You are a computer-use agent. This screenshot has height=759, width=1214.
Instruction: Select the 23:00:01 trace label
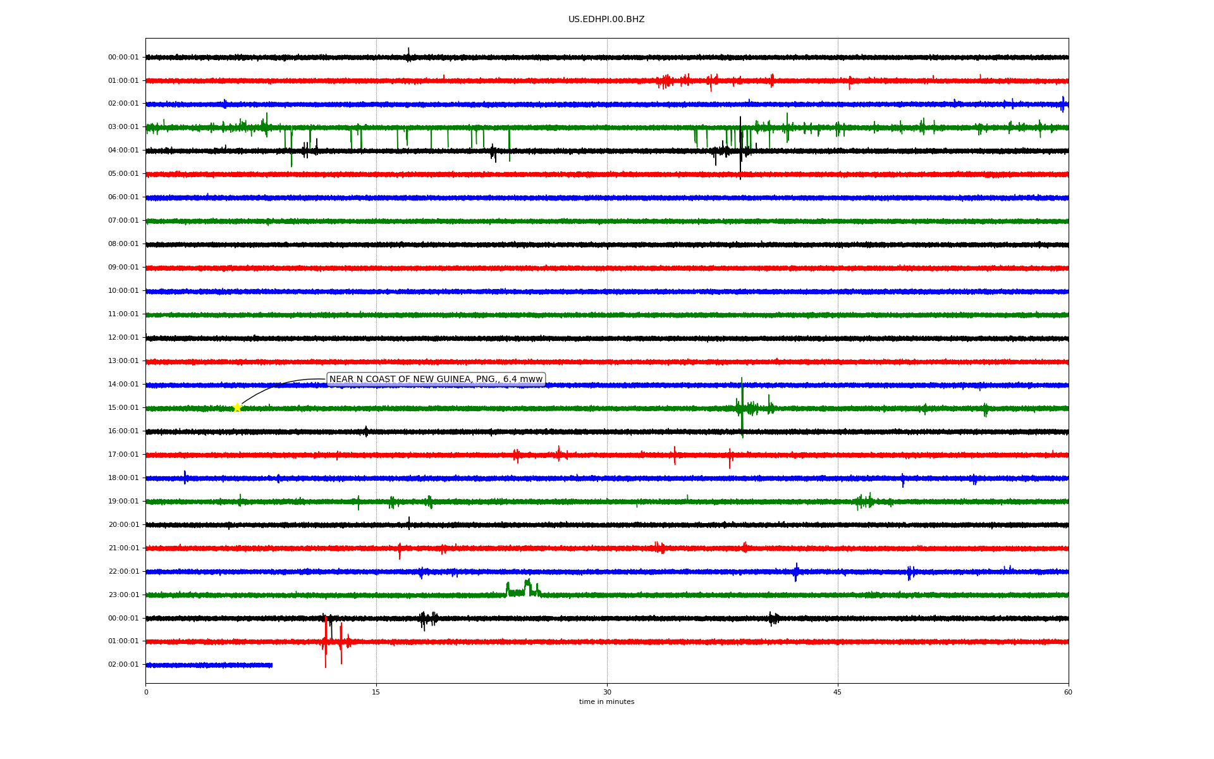123,595
